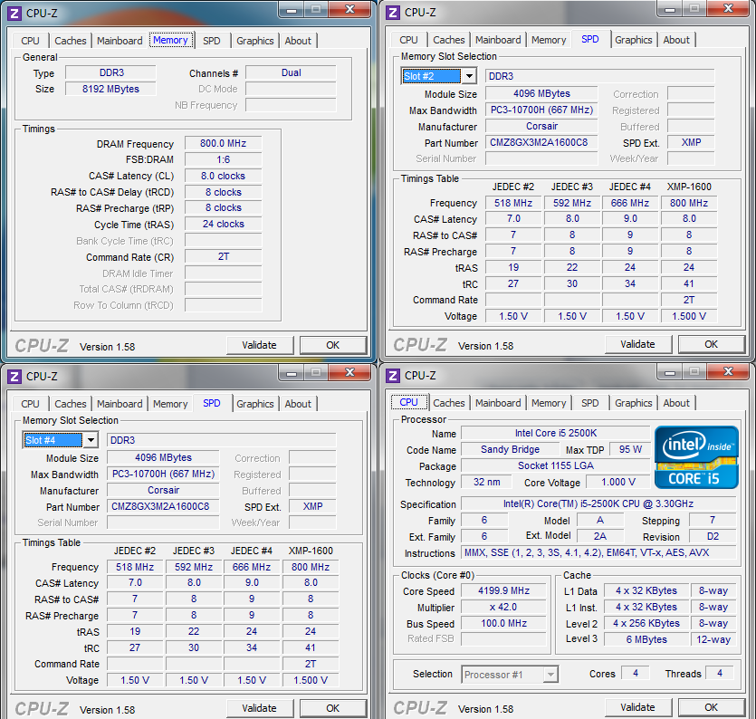Viewport: 756px width, 719px height.
Task: Click the Sandy Bridge code name value
Action: (x=510, y=449)
